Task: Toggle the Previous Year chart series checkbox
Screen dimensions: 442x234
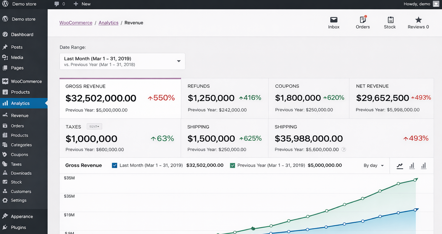Action: pos(233,165)
